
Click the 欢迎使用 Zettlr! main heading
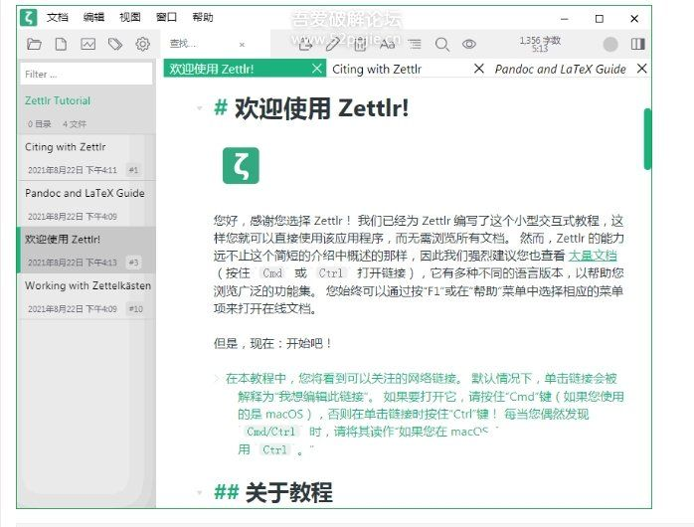pos(321,108)
